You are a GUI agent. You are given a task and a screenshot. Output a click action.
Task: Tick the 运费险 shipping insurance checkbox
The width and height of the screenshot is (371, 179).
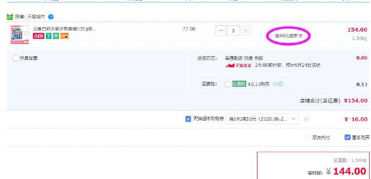click(228, 84)
